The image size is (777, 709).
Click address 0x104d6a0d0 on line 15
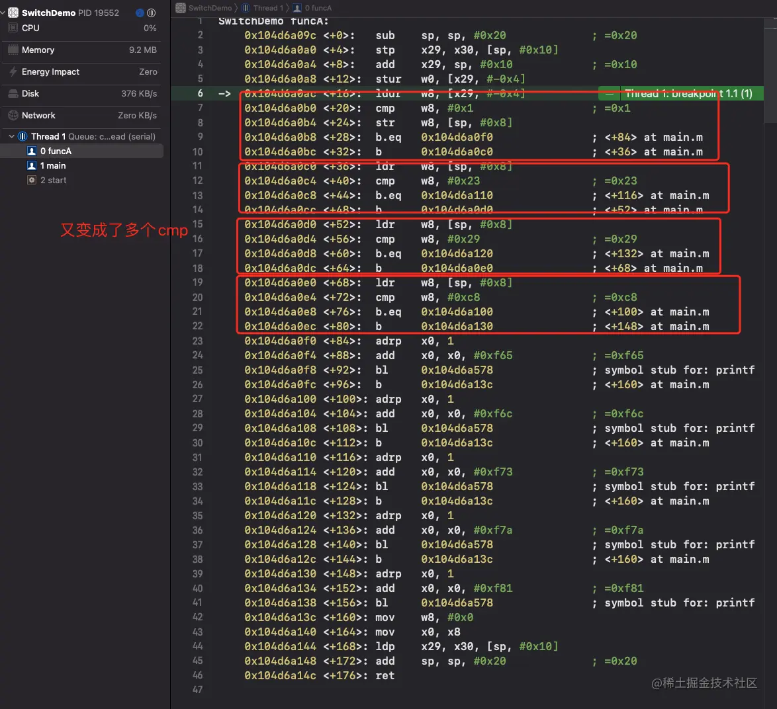coord(280,225)
